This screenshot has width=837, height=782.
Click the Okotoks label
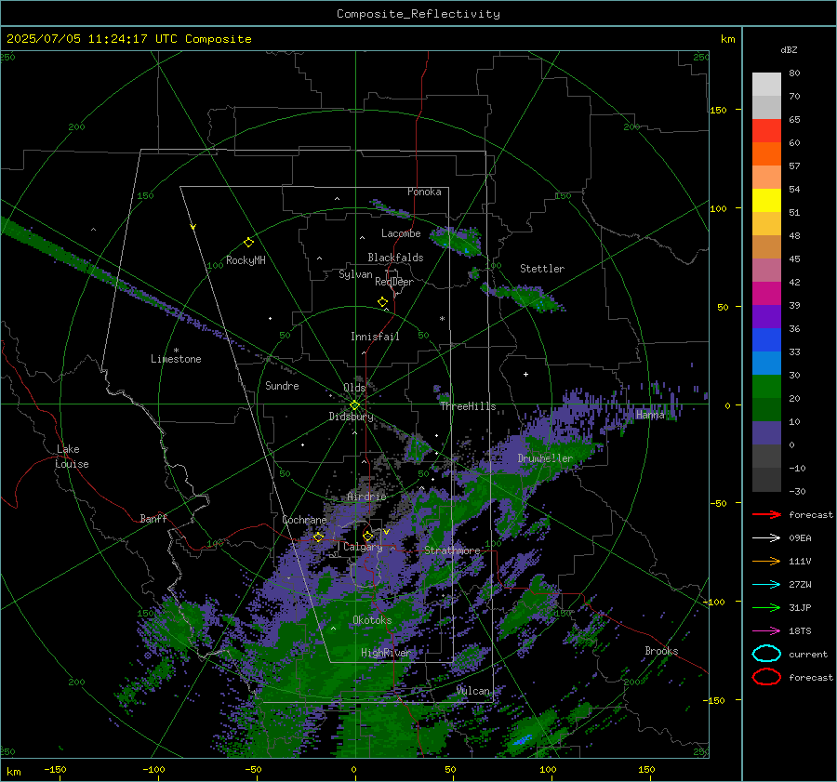372,620
